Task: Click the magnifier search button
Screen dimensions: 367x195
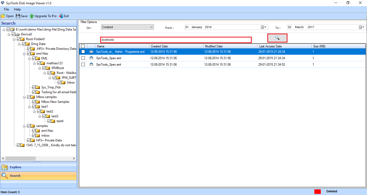Action: pyautogui.click(x=277, y=38)
